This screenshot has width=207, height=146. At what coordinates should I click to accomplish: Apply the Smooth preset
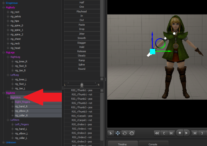click(x=82, y=38)
